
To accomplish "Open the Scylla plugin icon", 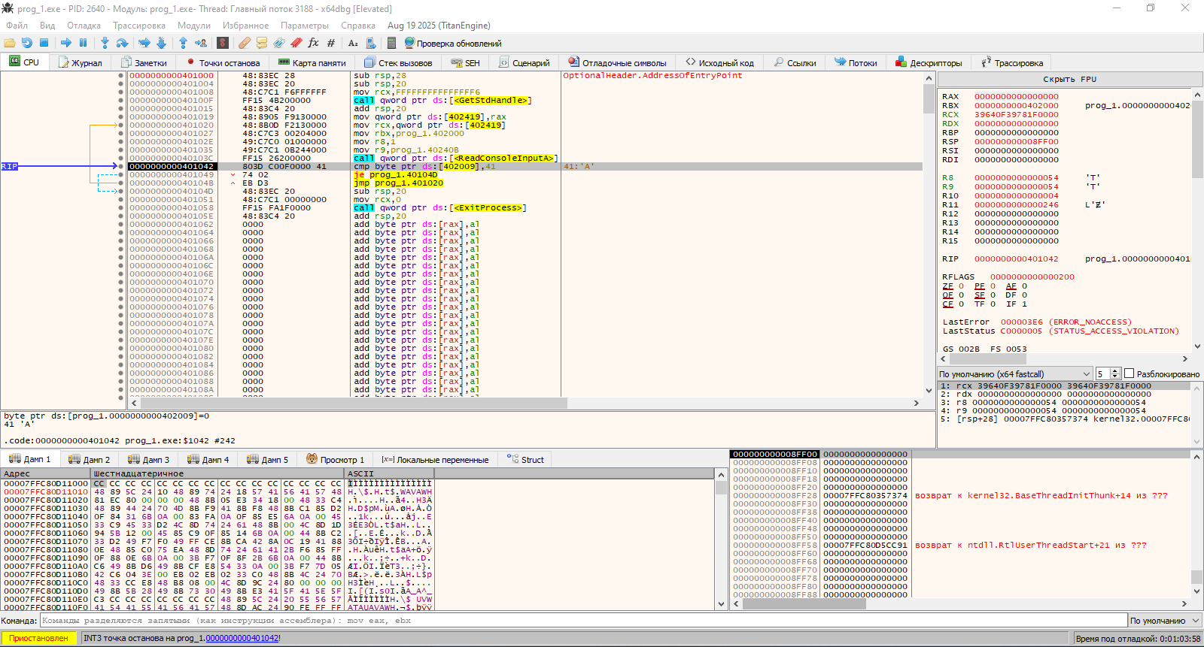I will pyautogui.click(x=223, y=43).
